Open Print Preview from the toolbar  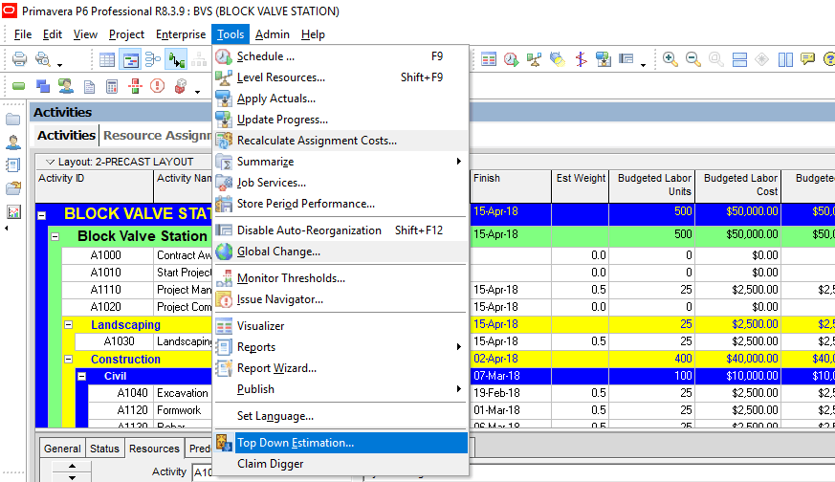(43, 58)
